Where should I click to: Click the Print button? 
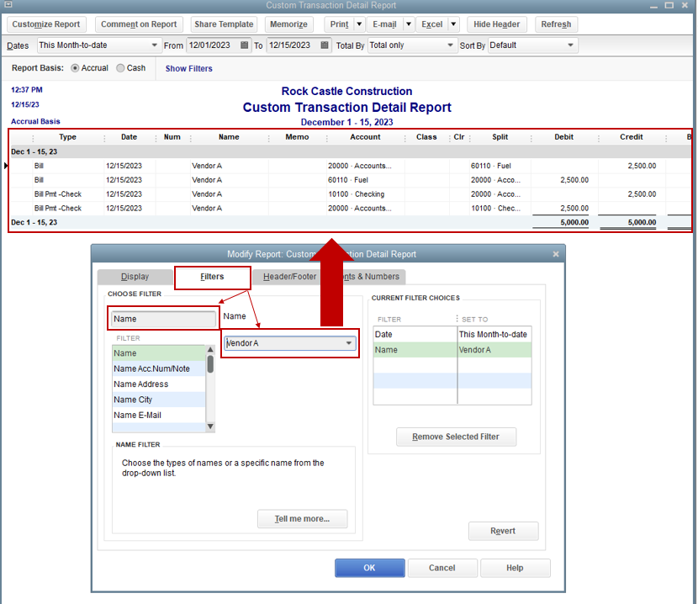pyautogui.click(x=339, y=24)
